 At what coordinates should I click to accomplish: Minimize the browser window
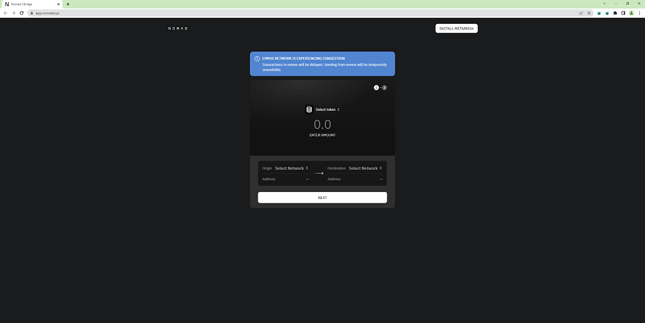[x=616, y=4]
